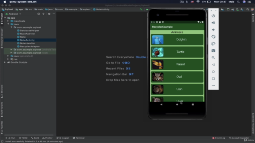The image size is (255, 143).
Task: Select MainActivity class in tree
Action: (x=27, y=34)
